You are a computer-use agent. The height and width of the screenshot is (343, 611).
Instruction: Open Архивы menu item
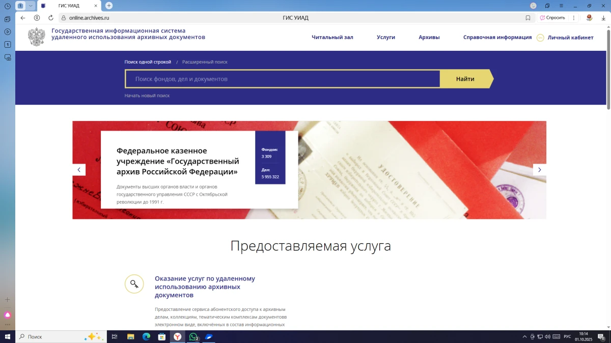[x=429, y=37]
